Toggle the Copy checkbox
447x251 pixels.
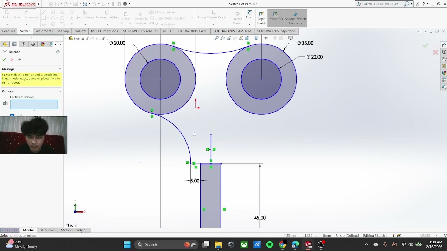click(x=12, y=115)
